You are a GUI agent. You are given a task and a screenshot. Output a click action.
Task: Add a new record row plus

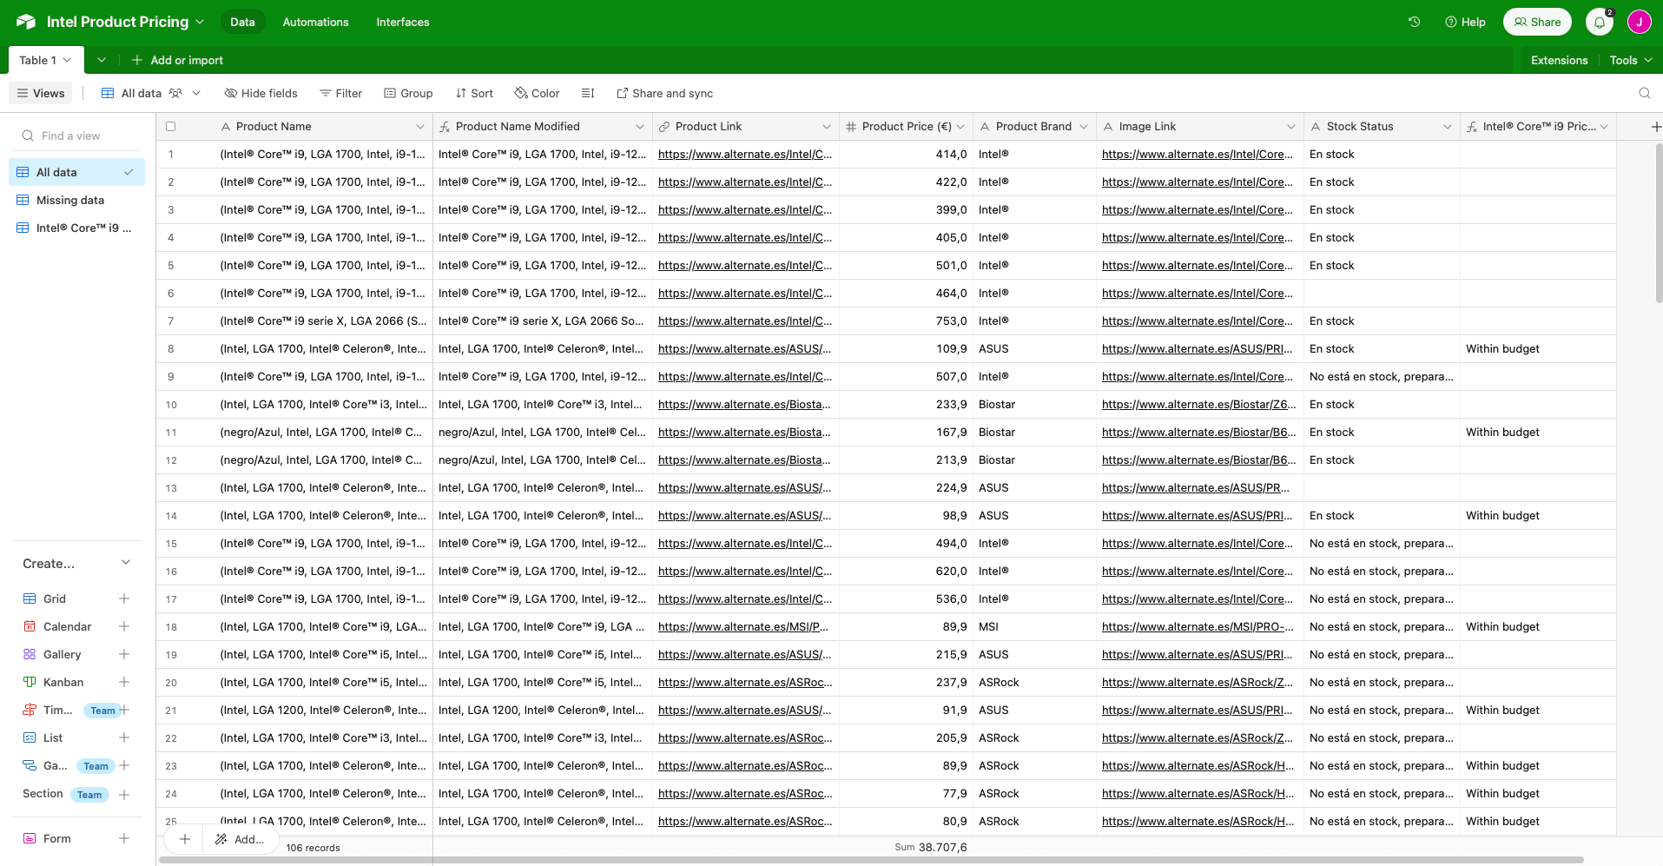click(x=184, y=839)
